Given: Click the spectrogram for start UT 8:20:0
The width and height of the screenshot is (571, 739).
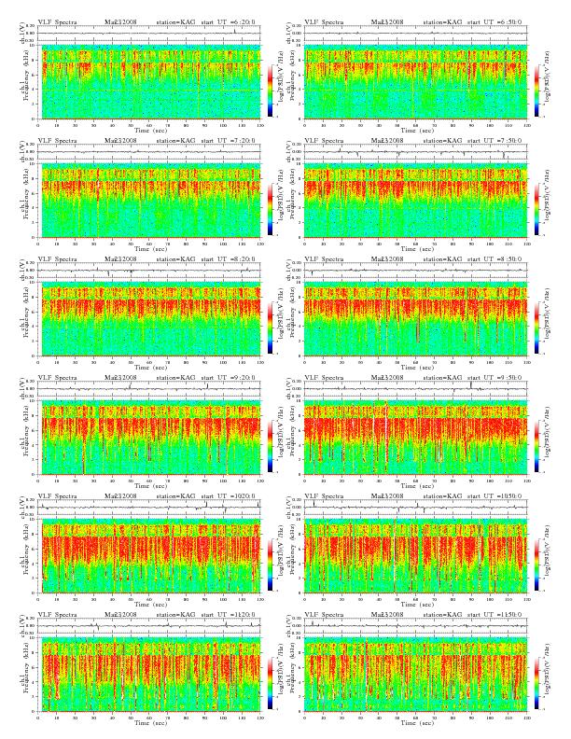Looking at the screenshot, I should click(x=149, y=319).
